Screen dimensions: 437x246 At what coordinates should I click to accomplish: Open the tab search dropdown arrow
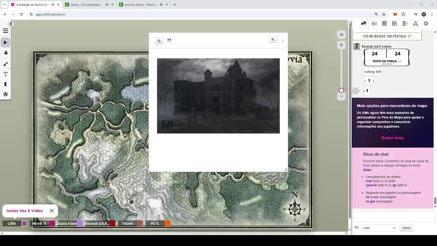point(4,5)
